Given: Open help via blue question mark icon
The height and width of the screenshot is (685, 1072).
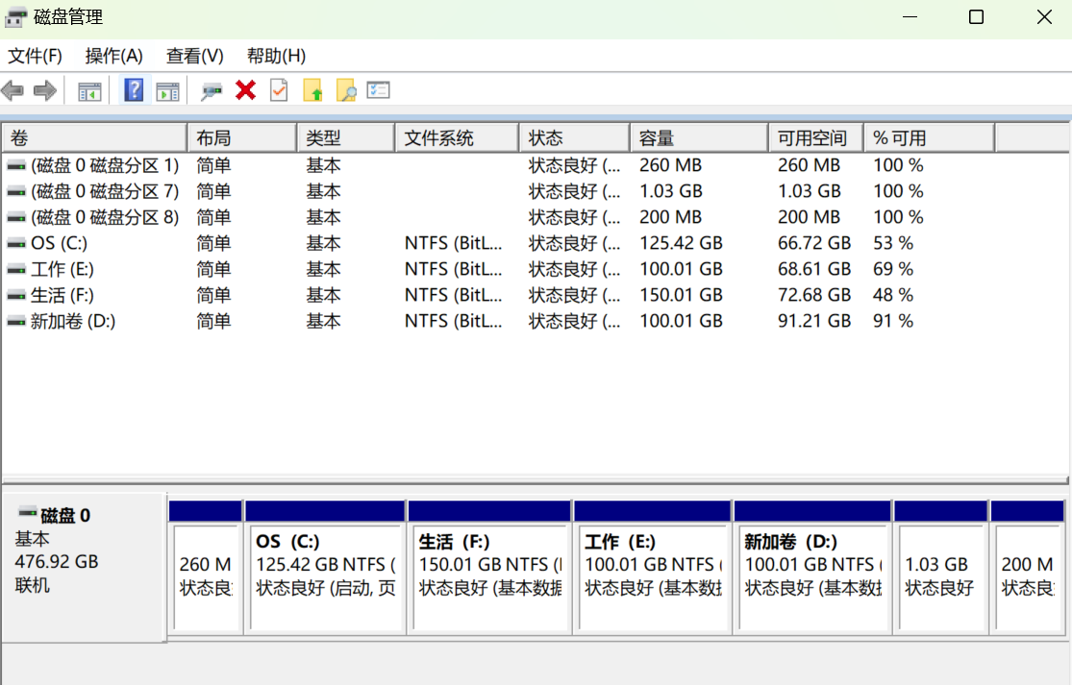Looking at the screenshot, I should [135, 91].
